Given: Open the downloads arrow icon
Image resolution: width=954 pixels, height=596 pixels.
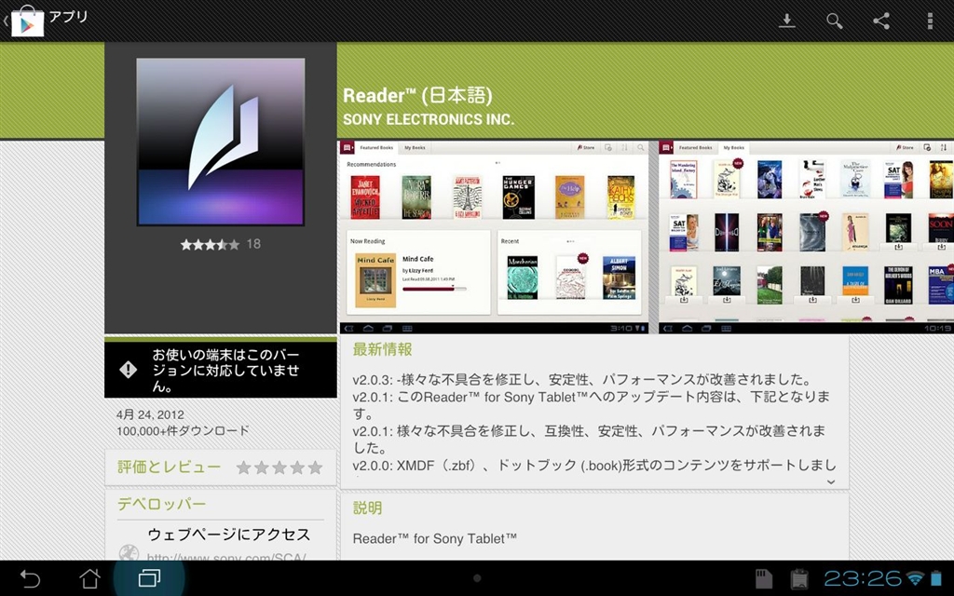Looking at the screenshot, I should [786, 20].
